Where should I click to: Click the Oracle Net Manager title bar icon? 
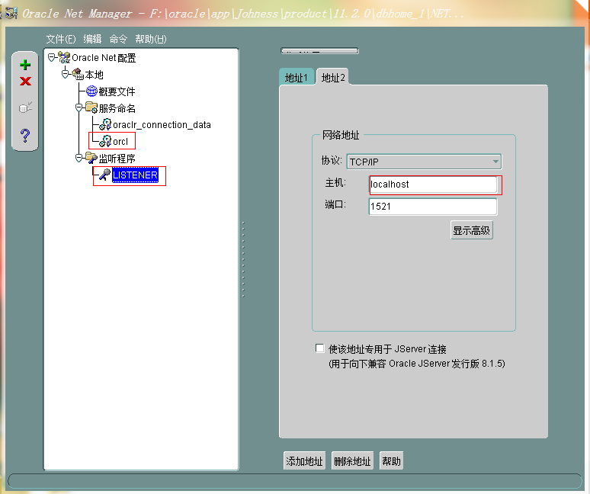pyautogui.click(x=11, y=13)
